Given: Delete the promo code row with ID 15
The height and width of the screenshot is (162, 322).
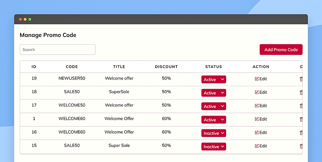Looking at the screenshot, I should point(301,146).
